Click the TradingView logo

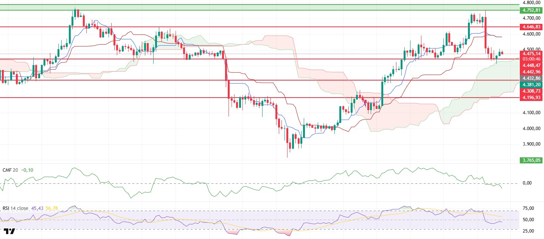click(9, 231)
